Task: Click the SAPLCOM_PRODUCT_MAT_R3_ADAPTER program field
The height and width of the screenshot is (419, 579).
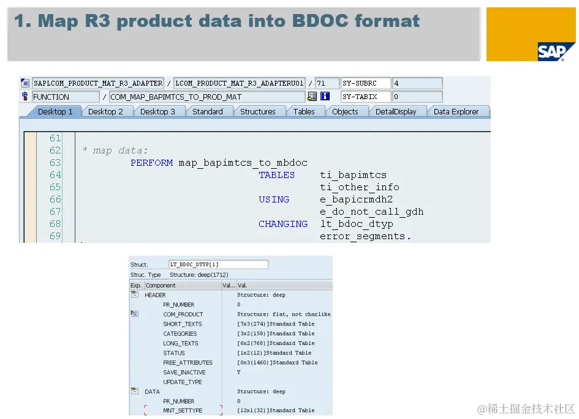Action: pos(98,83)
